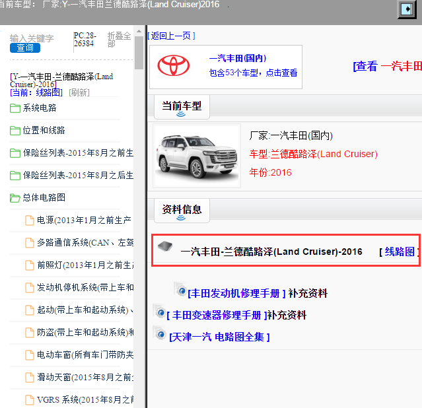Open the 一汽丰田(国内) link

238,58
